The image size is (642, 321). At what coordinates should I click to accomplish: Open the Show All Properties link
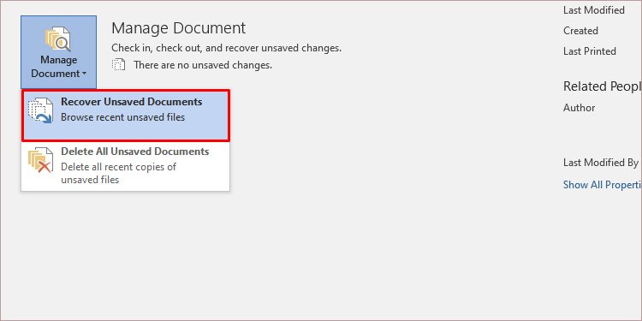603,185
